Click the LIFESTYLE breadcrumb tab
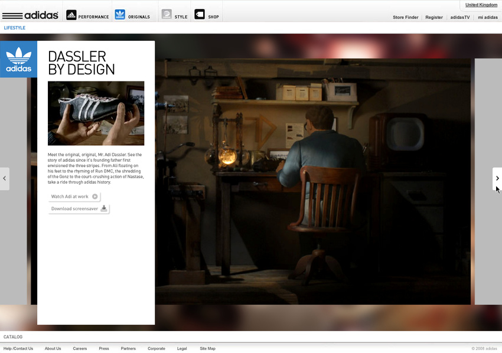The image size is (502, 353). coord(15,28)
